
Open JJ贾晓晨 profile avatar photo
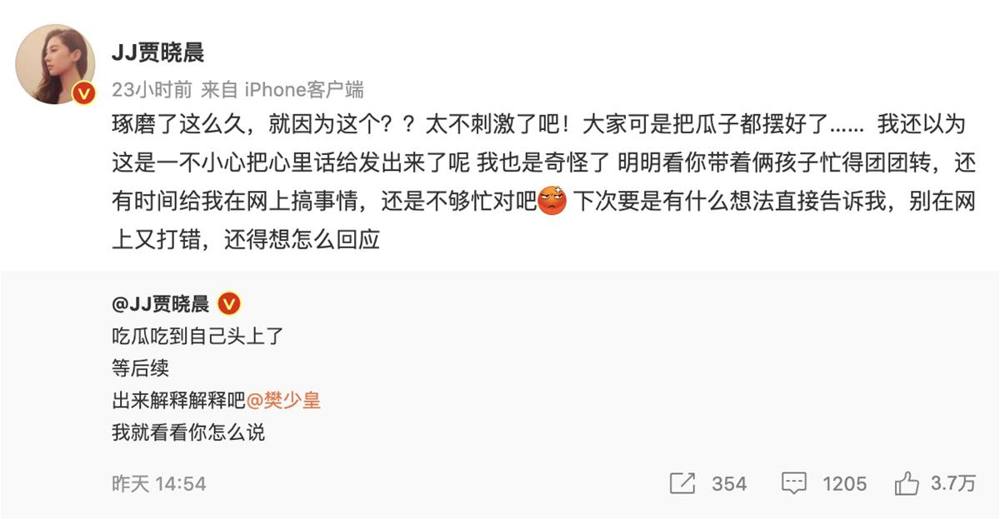(55, 64)
